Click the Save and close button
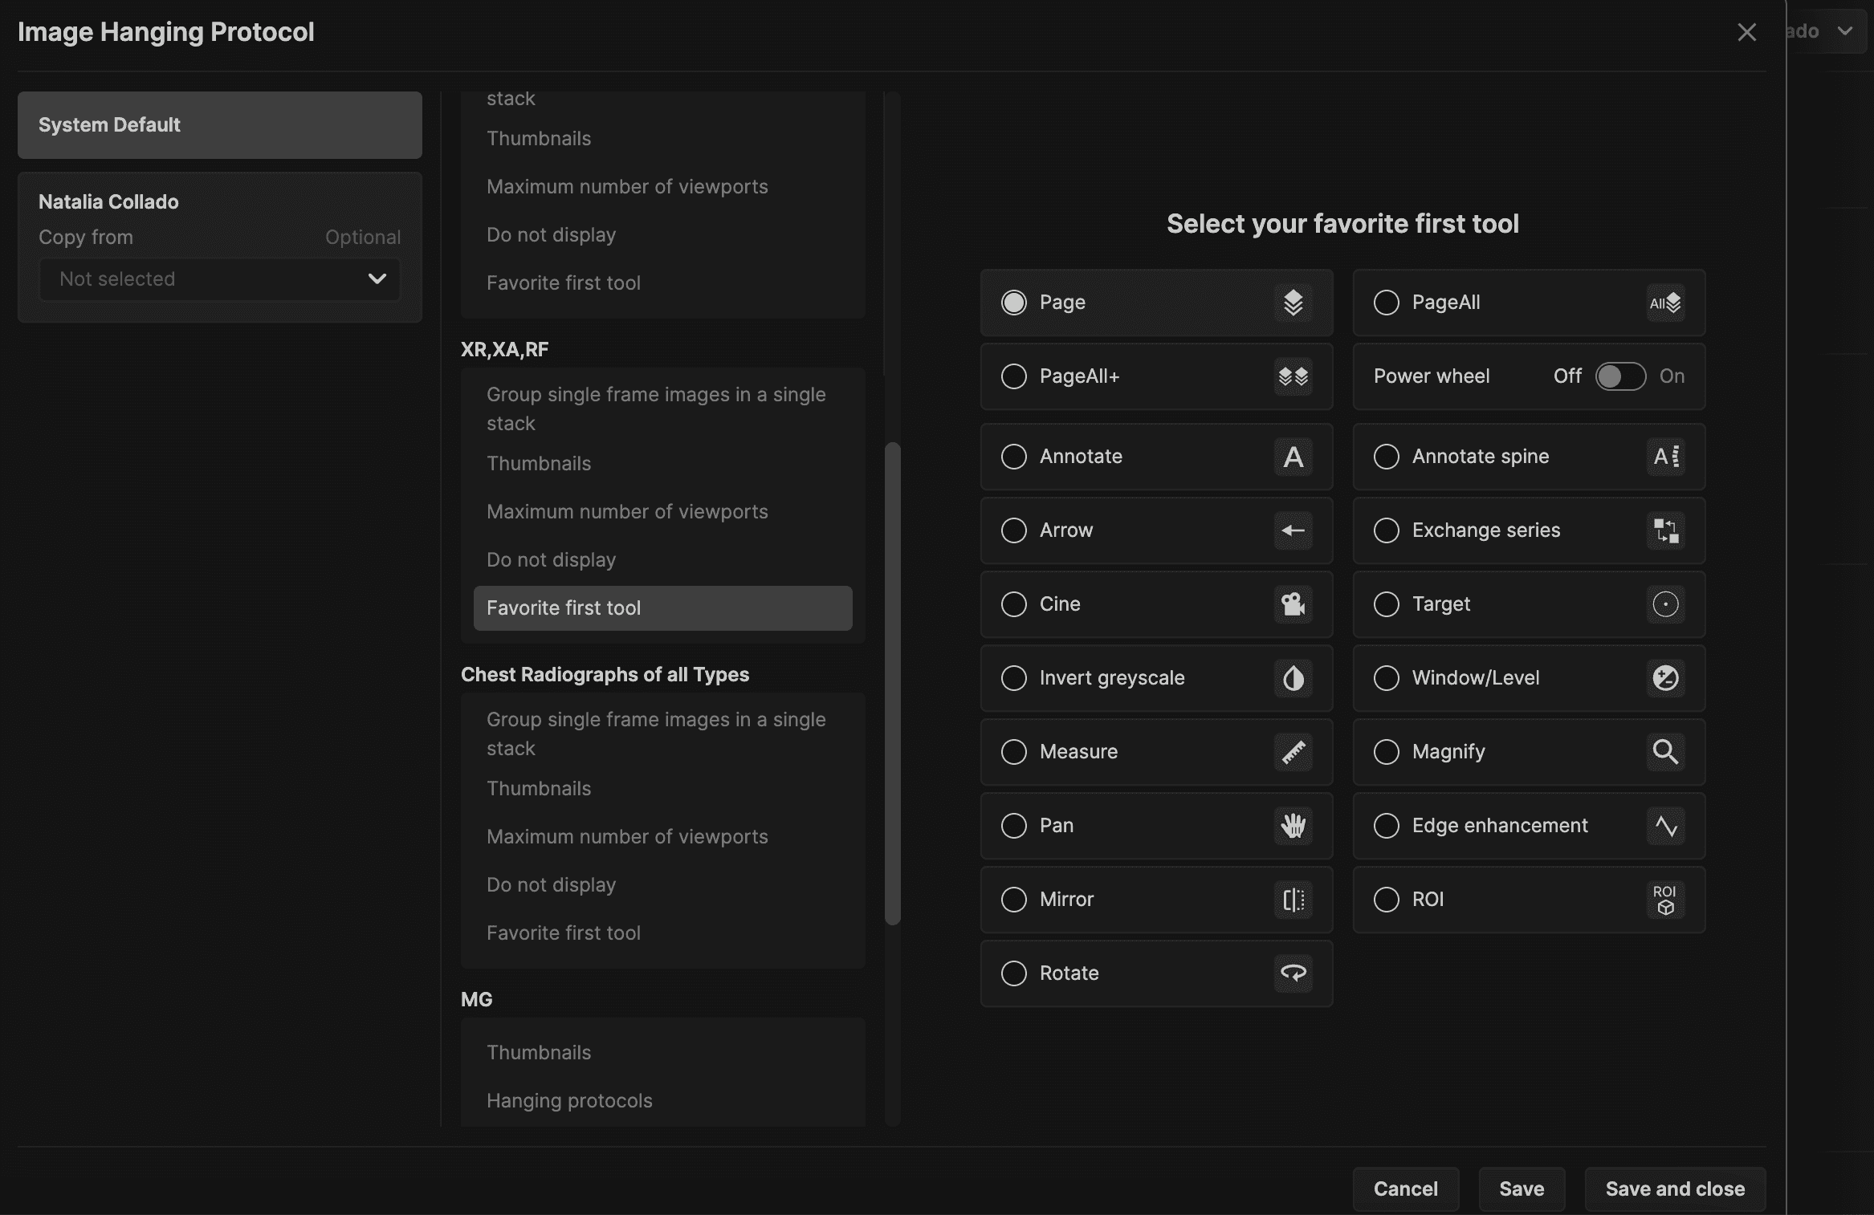The width and height of the screenshot is (1874, 1215). (1675, 1189)
